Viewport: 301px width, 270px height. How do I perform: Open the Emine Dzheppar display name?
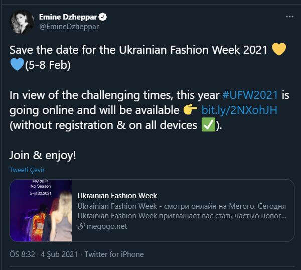[69, 17]
